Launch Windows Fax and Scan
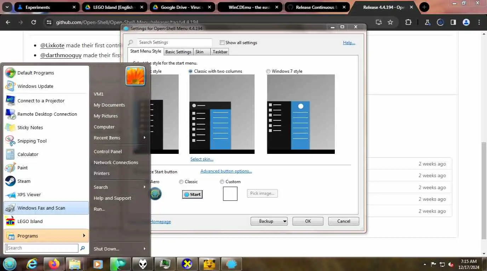 tap(46, 208)
